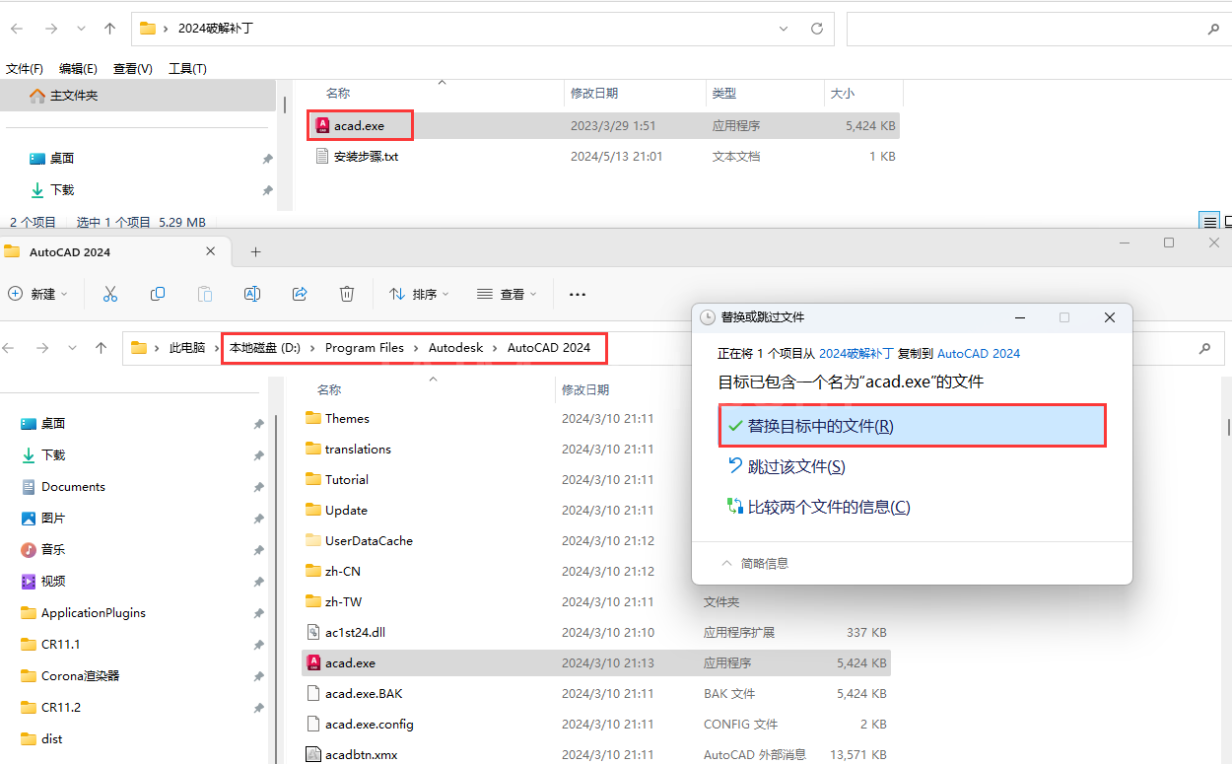Open the 编辑(E) menu

pyautogui.click(x=78, y=69)
